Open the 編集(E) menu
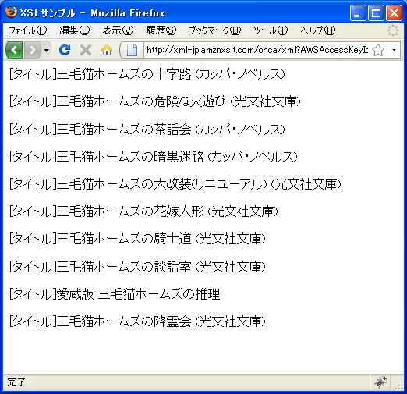Screen dimensions: 407x394 [75, 30]
